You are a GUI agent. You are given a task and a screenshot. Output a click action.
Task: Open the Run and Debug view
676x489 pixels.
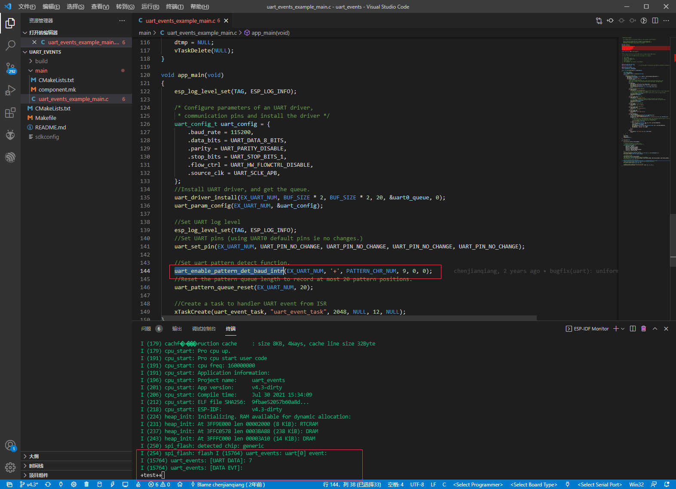[x=10, y=90]
